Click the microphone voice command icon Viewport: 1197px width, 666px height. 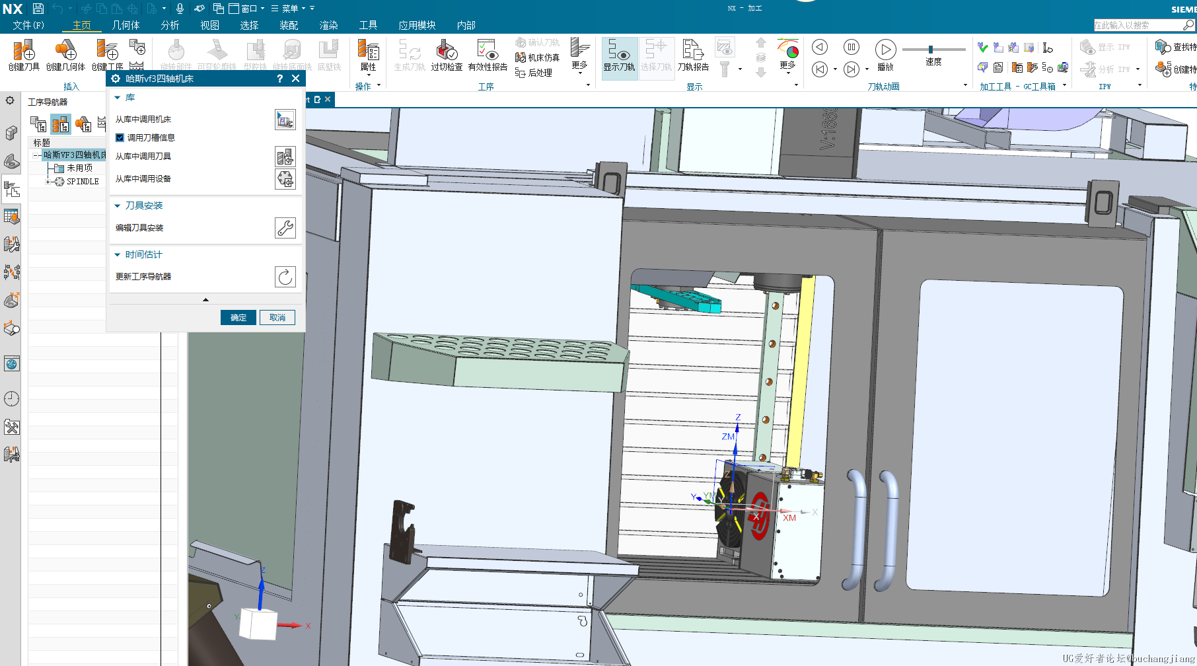point(180,9)
